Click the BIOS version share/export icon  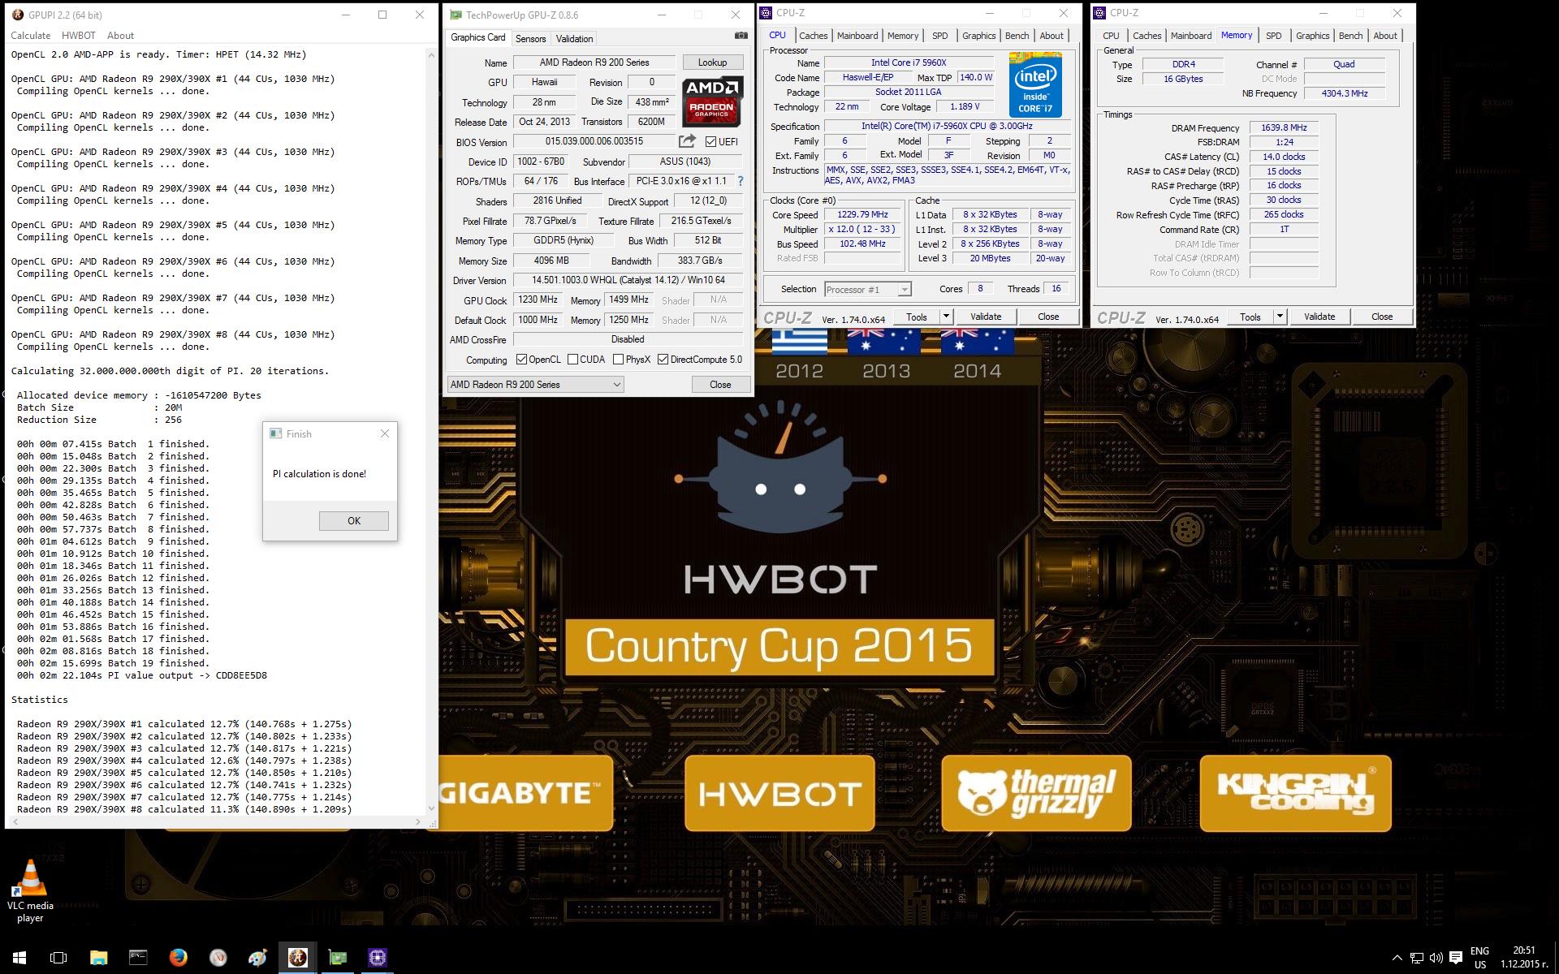(x=687, y=141)
